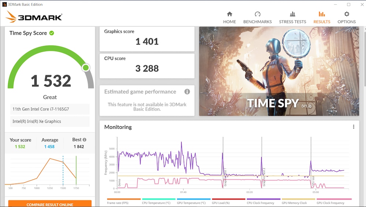Open the Benchmarks gauge icon
This screenshot has height=207, width=366.
click(257, 14)
